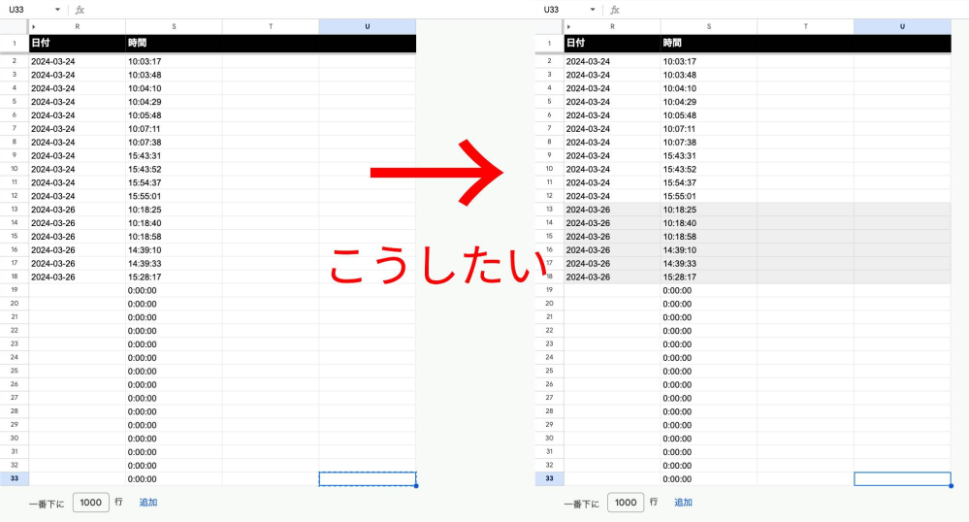The width and height of the screenshot is (969, 522).
Task: Select column T header in right sheet
Action: (x=805, y=26)
